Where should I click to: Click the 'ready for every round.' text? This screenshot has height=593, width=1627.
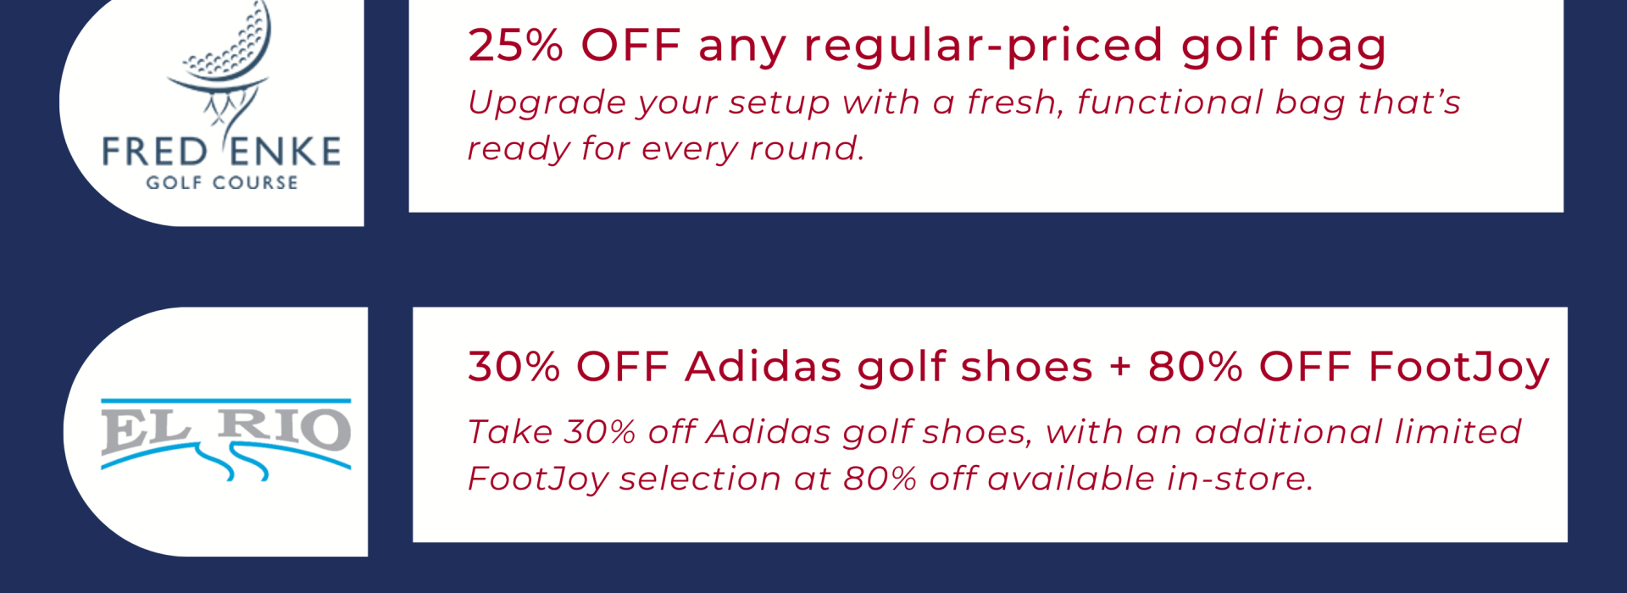pos(666,149)
